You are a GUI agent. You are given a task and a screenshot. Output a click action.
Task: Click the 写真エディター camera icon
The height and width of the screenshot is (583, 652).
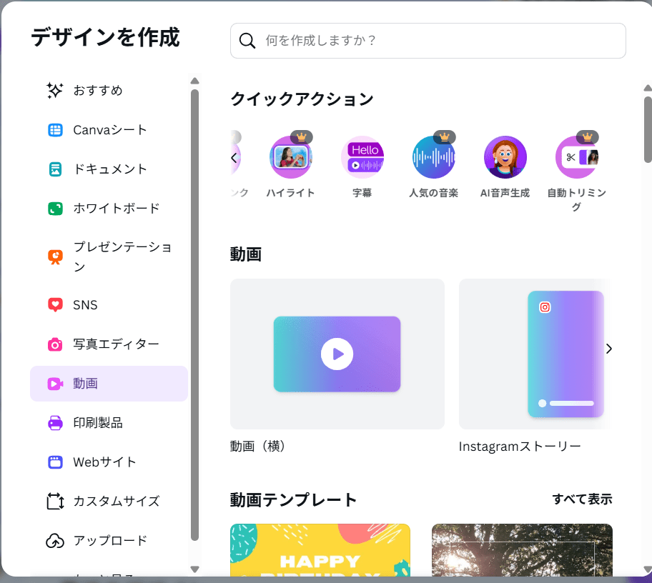click(x=55, y=344)
